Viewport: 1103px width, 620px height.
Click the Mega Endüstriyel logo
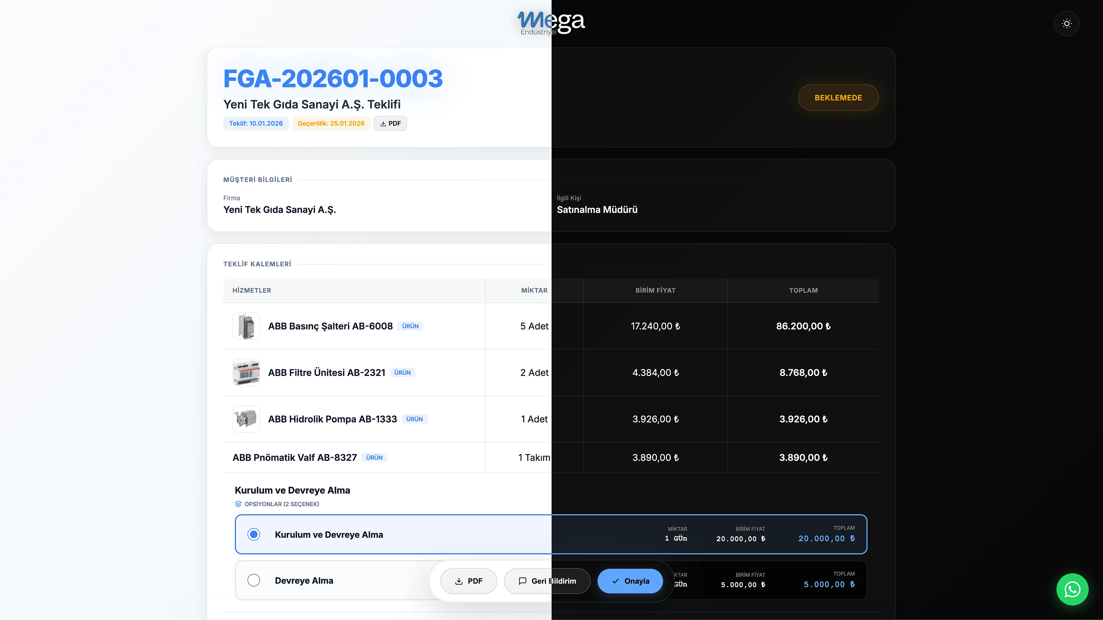point(551,23)
